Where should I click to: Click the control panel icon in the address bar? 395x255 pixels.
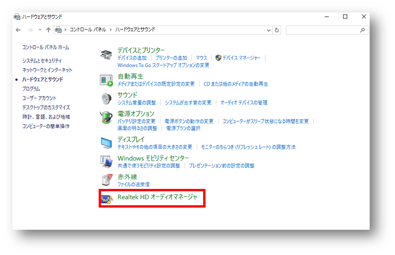coord(58,30)
